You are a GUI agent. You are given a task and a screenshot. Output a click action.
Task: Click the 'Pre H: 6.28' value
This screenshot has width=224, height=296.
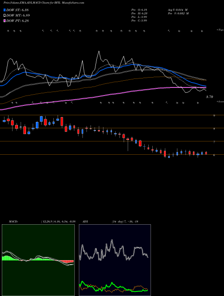pyautogui.click(x=139, y=13)
